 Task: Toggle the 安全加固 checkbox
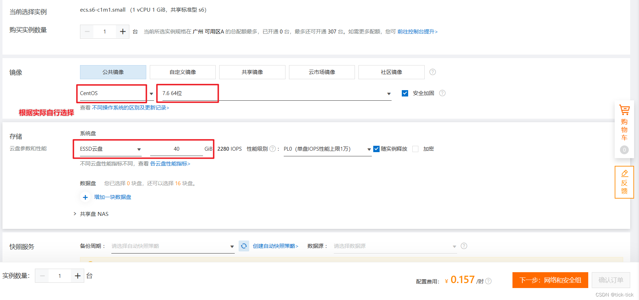pos(405,93)
